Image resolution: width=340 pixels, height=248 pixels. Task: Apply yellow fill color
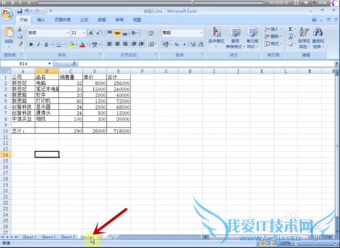71,44
